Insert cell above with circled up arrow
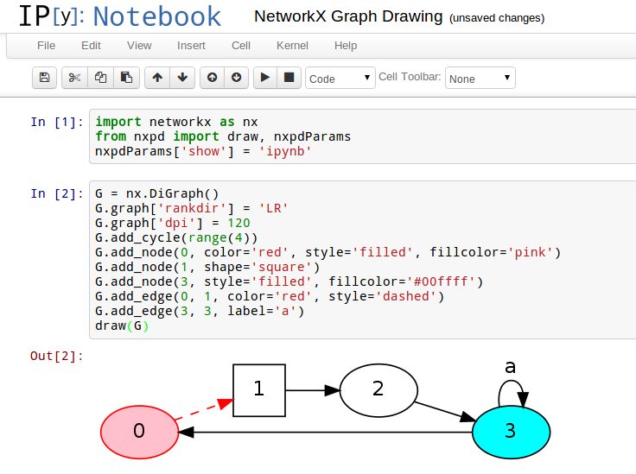The width and height of the screenshot is (636, 474). click(x=212, y=78)
